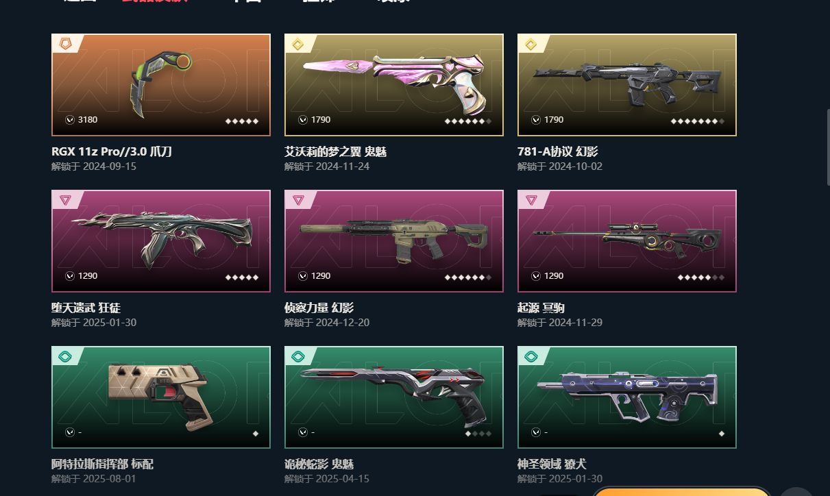Open the RGX 11z Pro karambit skin card
This screenshot has width=830, height=496.
click(161, 85)
